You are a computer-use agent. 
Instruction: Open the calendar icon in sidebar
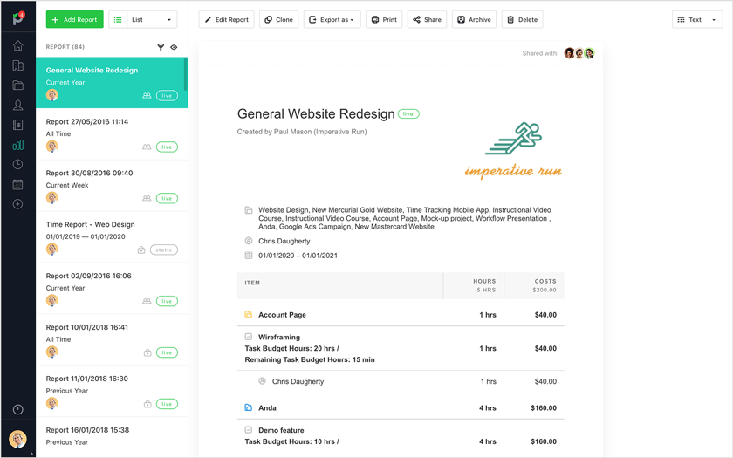(x=17, y=184)
